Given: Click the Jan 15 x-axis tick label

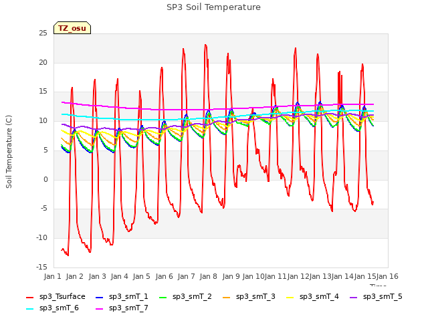Looking at the screenshot, I should click(x=365, y=276).
